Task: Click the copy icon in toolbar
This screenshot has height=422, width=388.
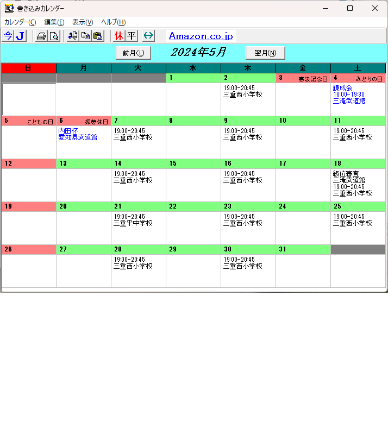Action: pyautogui.click(x=85, y=36)
